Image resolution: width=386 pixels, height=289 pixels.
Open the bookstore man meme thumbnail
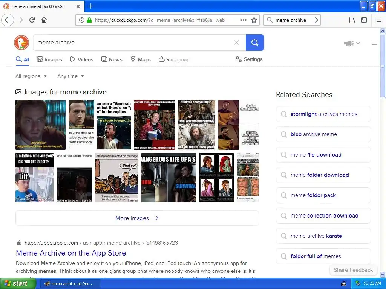pyautogui.click(x=154, y=125)
